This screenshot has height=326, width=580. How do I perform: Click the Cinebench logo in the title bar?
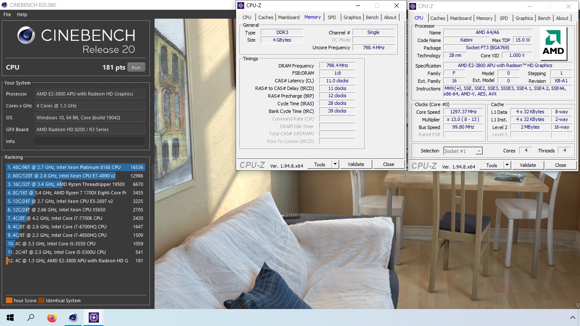[5, 5]
